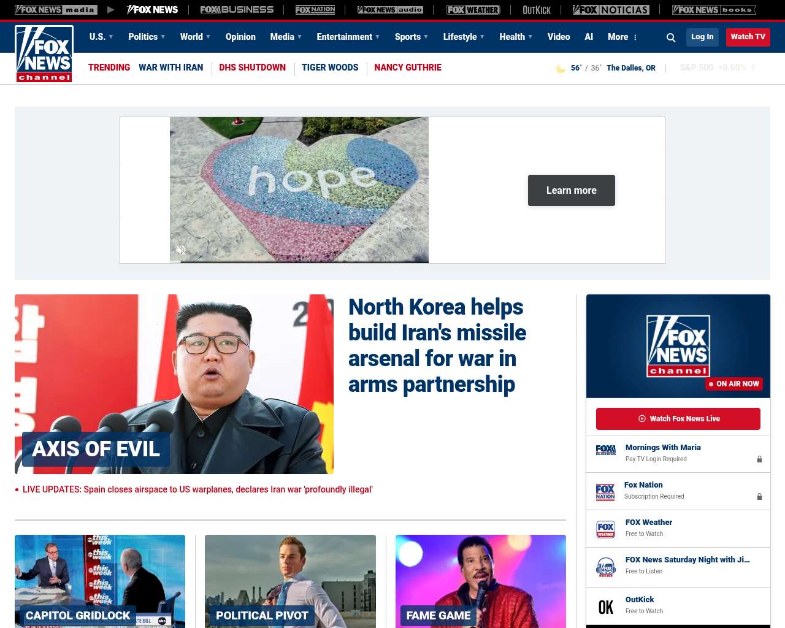Open the Fox Business network logo
The width and height of the screenshot is (785, 628).
[237, 10]
